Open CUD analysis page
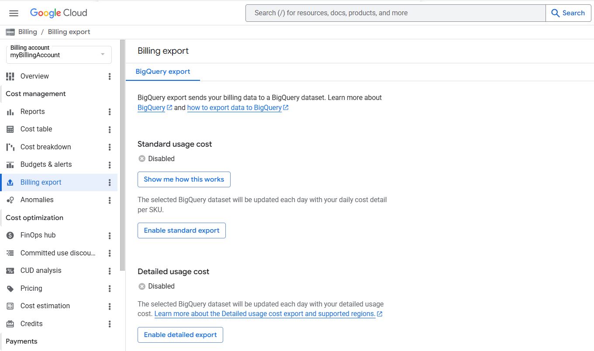Image resolution: width=594 pixels, height=351 pixels. [x=41, y=271]
